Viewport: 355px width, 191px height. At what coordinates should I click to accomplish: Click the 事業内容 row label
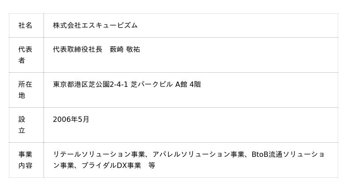tap(25, 160)
